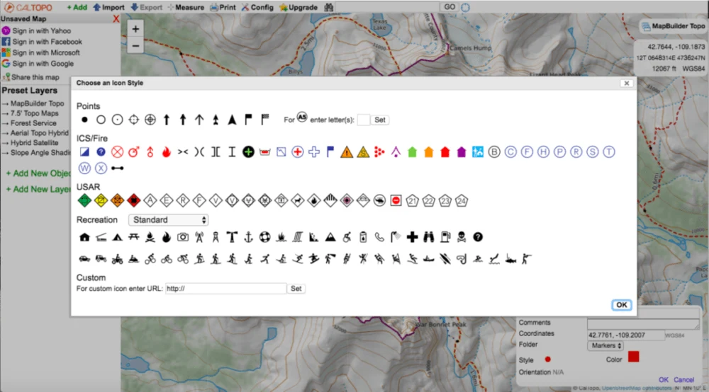709x392 pixels.
Task: Zoom out with the minus map button
Action: tap(135, 45)
